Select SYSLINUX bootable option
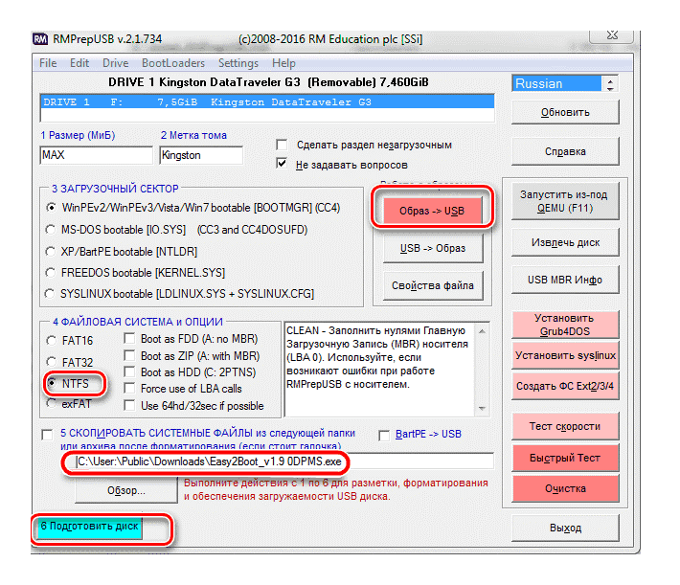The height and width of the screenshot is (585, 680). tap(50, 294)
